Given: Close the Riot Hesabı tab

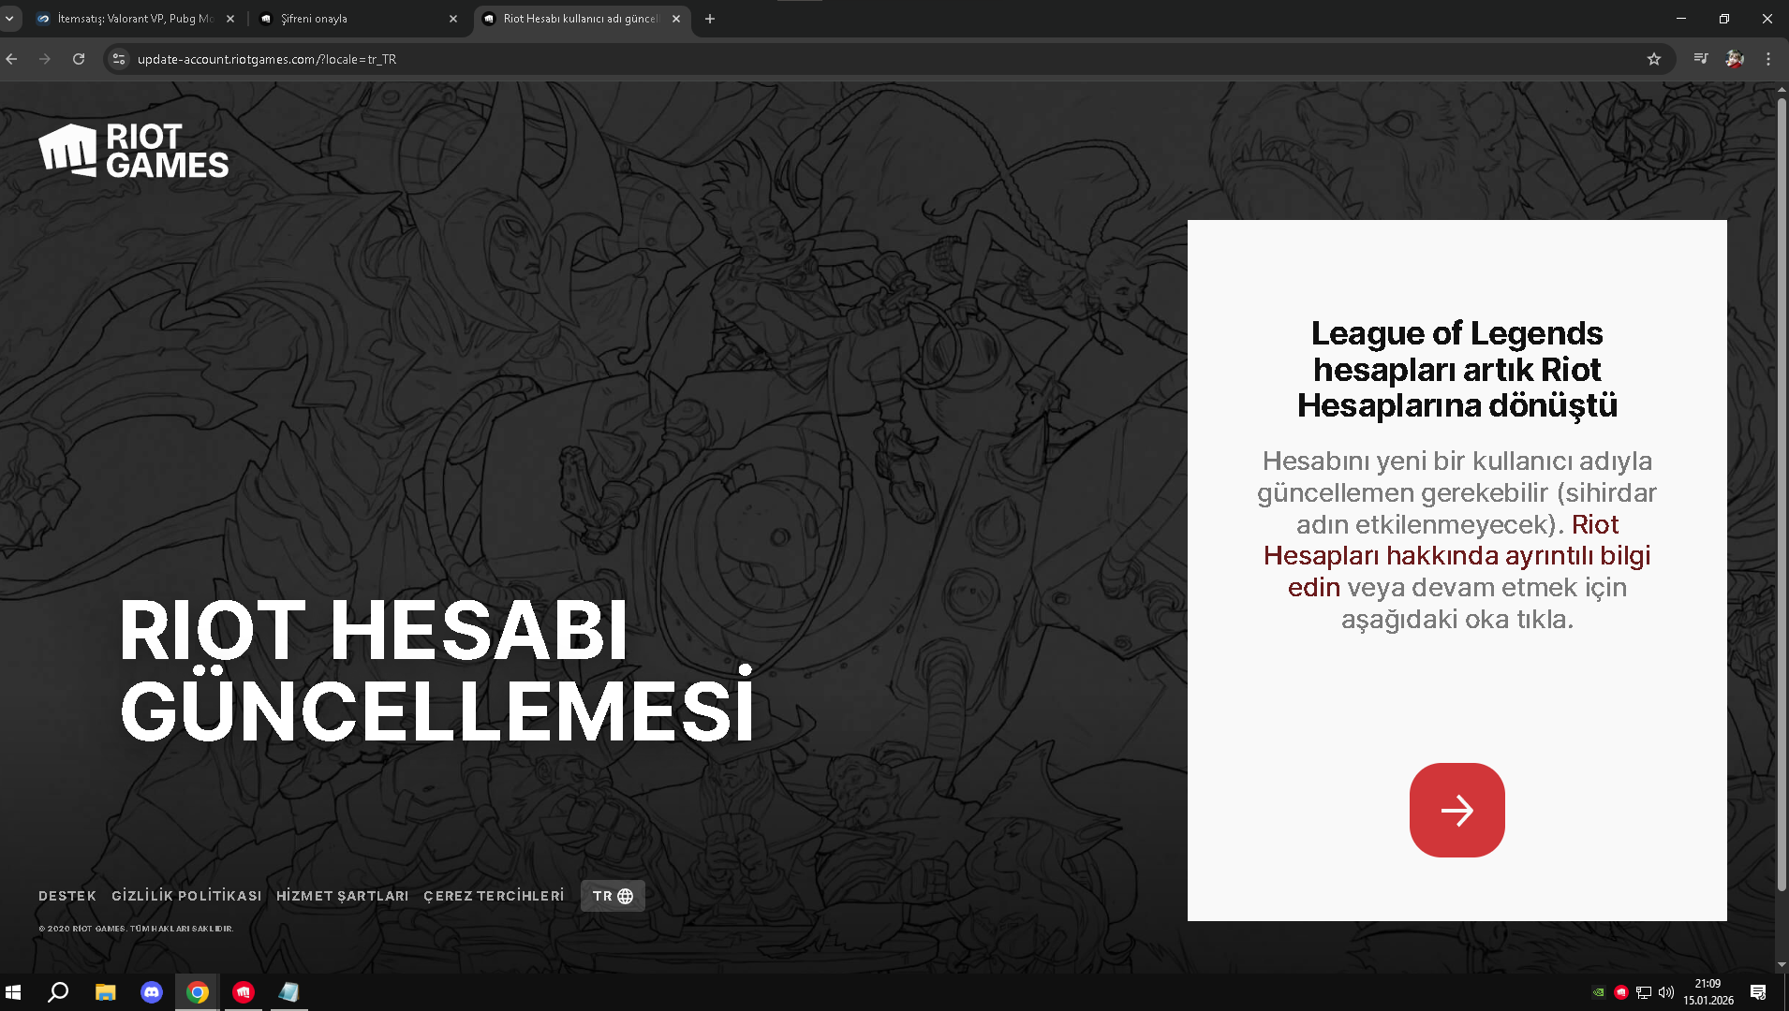Looking at the screenshot, I should tap(676, 19).
